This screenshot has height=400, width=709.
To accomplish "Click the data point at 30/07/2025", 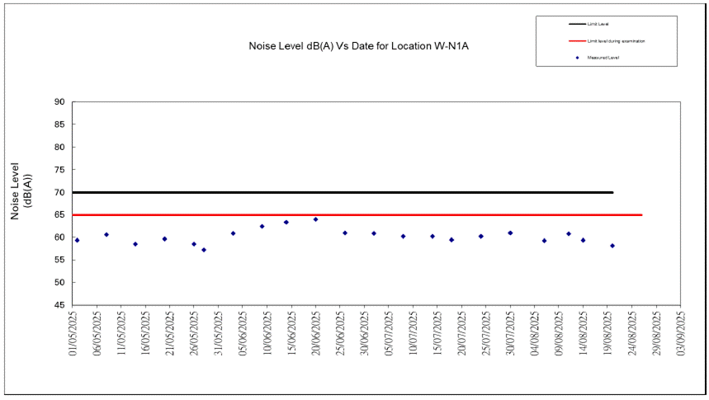I will click(510, 233).
